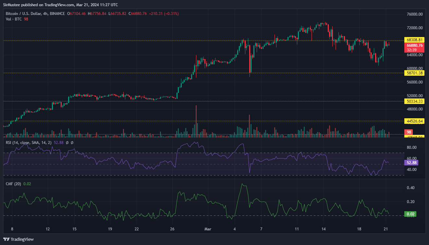Click the RSI axis tick 80.00
Viewport: 429px width, 245px height.
(x=411, y=148)
